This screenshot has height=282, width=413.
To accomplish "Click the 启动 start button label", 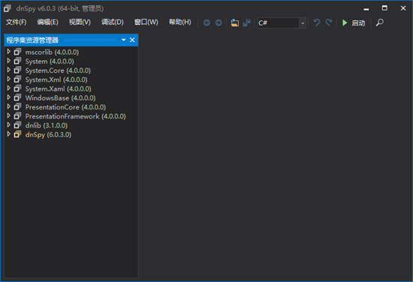I will click(x=358, y=23).
